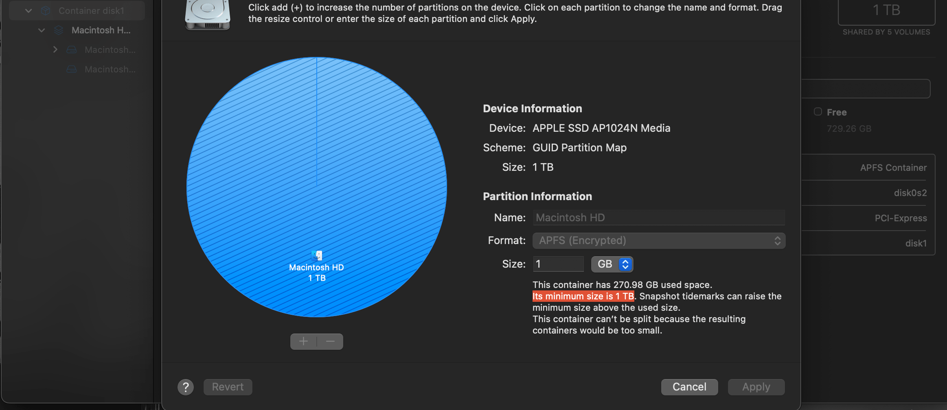The height and width of the screenshot is (410, 947).
Task: Click the Revert button
Action: [228, 387]
